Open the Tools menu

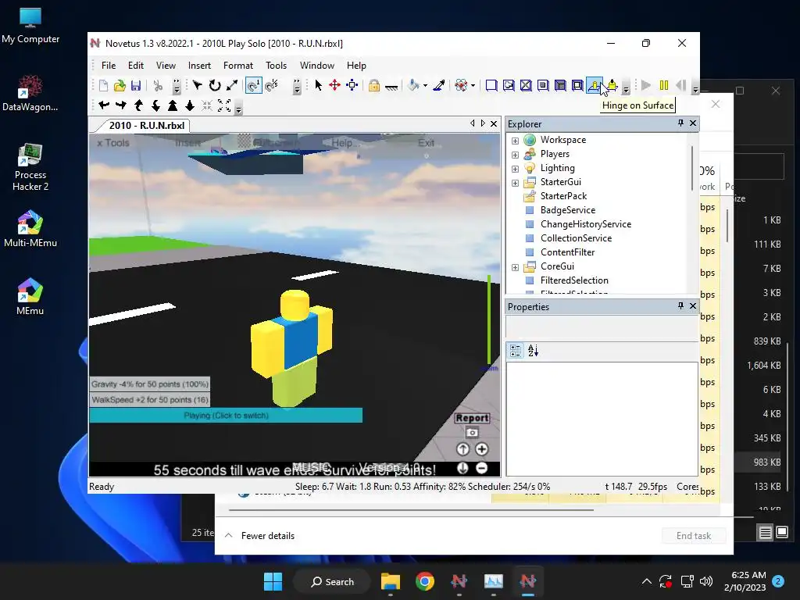click(x=276, y=66)
